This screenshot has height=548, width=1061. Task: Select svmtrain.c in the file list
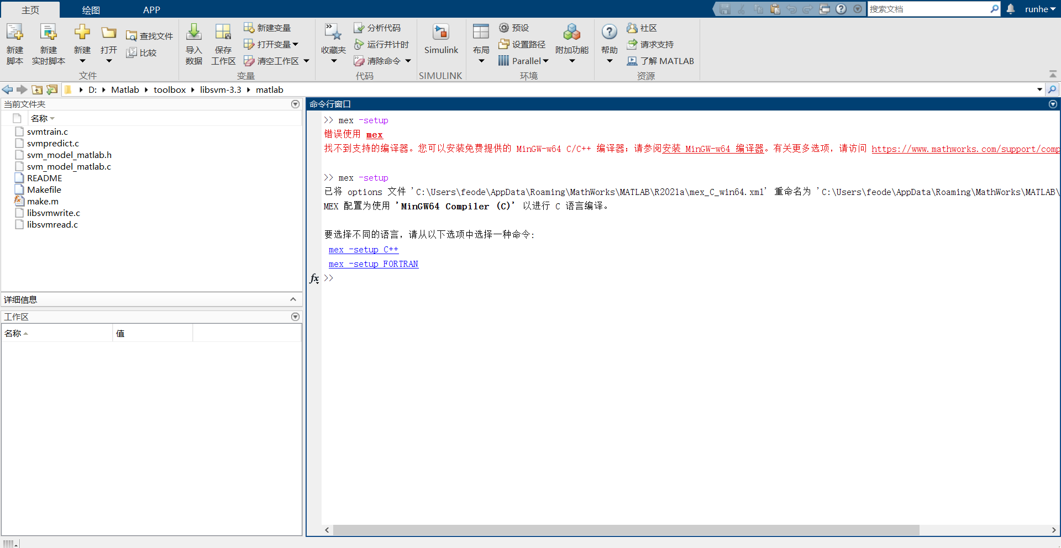point(48,131)
